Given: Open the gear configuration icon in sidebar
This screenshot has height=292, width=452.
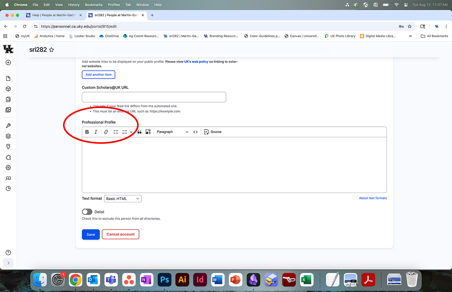Looking at the screenshot, I should pos(8,168).
